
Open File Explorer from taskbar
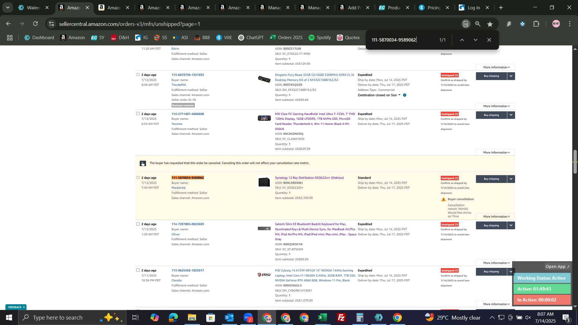point(192,317)
